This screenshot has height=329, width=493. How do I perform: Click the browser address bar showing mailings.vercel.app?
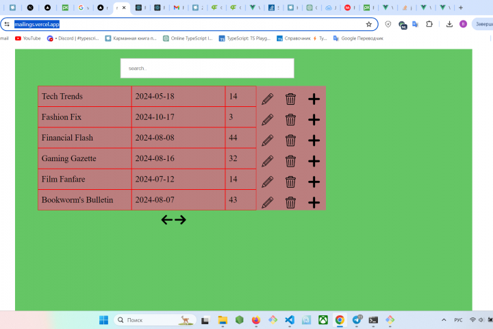coord(189,24)
